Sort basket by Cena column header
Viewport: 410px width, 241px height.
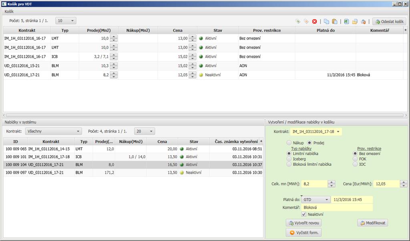pos(177,30)
